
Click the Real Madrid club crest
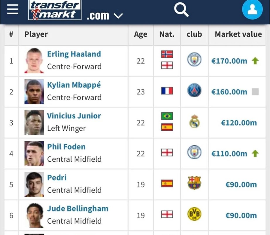pos(194,121)
